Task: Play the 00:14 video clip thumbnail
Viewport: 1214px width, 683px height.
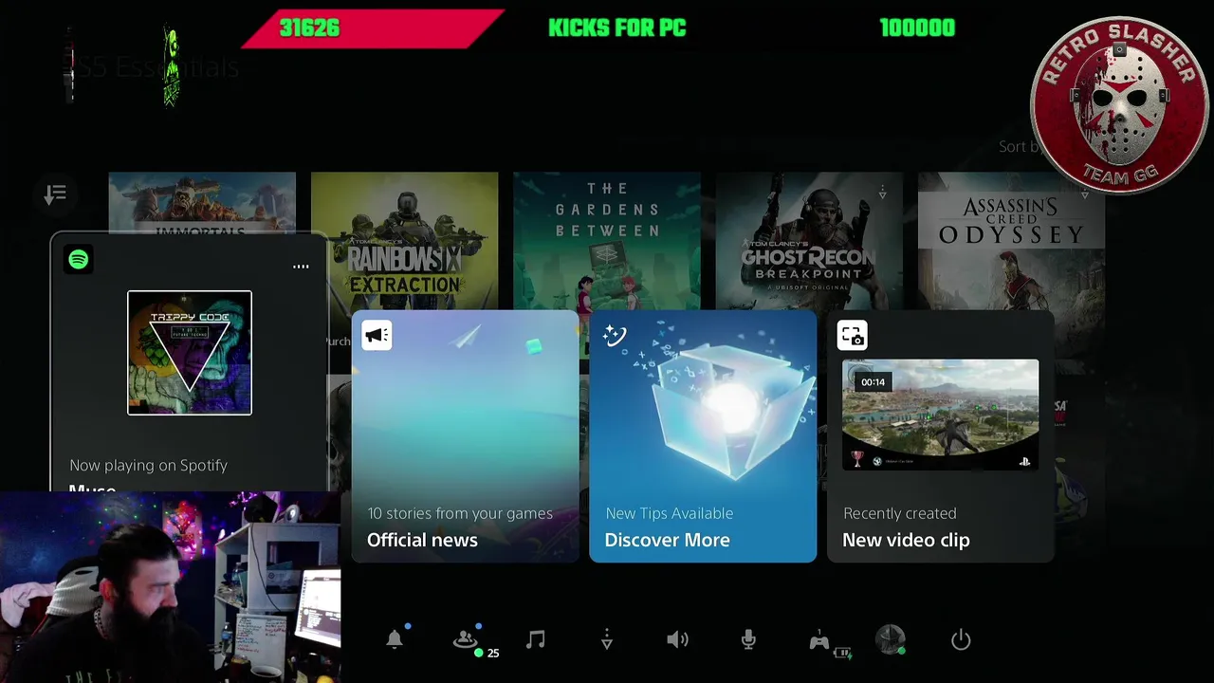Action: click(x=940, y=415)
